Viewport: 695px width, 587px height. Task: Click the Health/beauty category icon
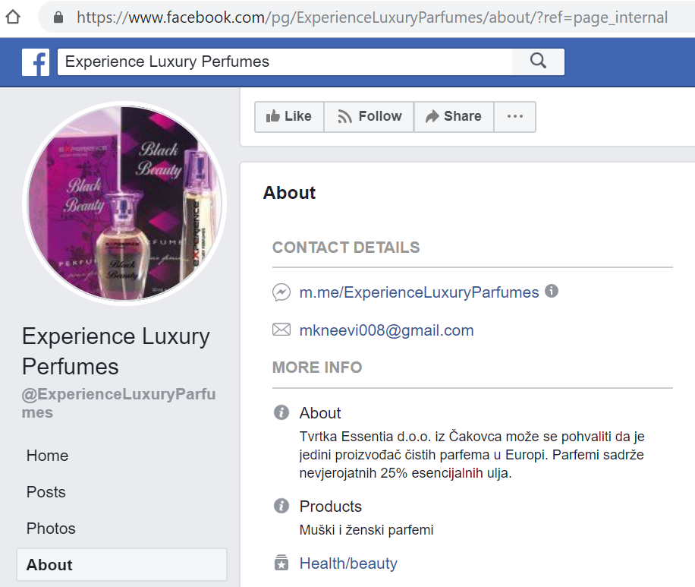(x=281, y=563)
